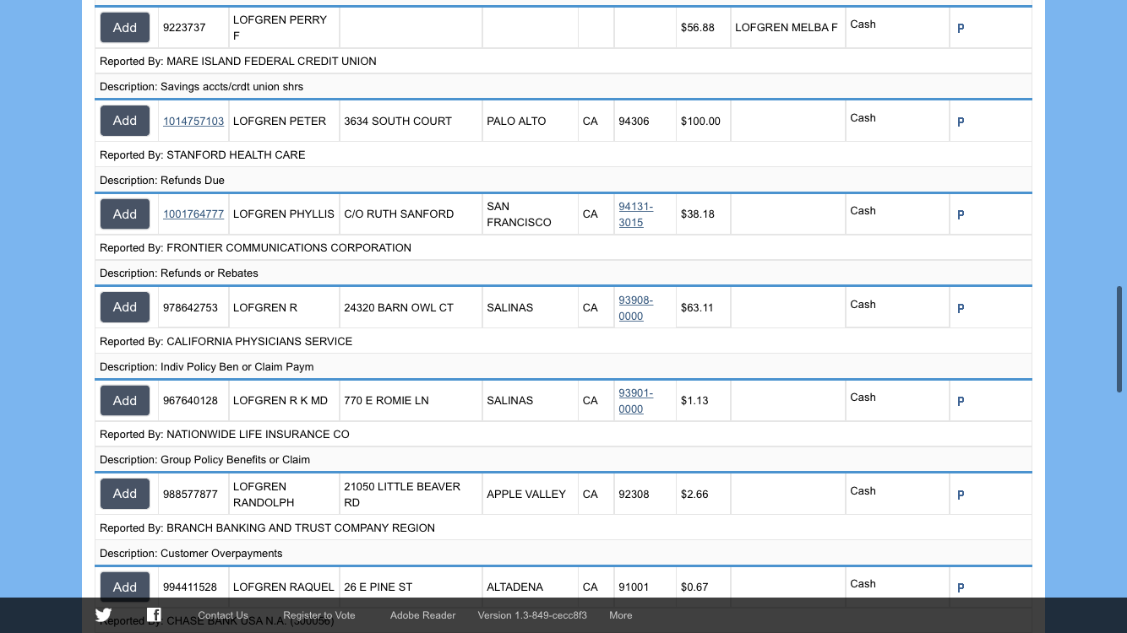This screenshot has height=633, width=1127.
Task: Click Reported By STANFORD HEALTH CARE
Action: click(x=203, y=155)
